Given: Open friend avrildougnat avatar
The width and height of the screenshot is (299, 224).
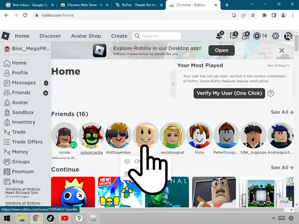Looking at the screenshot, I should tap(172, 135).
